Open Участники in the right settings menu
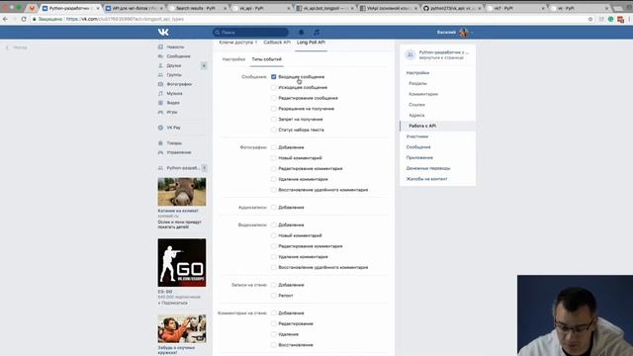Image resolution: width=633 pixels, height=356 pixels. coord(417,136)
